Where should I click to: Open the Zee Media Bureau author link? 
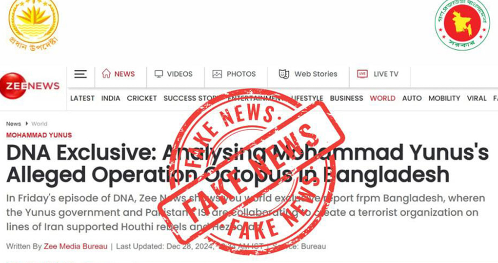pos(76,246)
